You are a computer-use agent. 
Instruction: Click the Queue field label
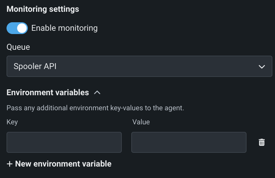18,47
